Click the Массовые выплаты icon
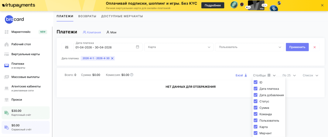The width and height of the screenshot is (328, 137). pyautogui.click(x=6, y=77)
